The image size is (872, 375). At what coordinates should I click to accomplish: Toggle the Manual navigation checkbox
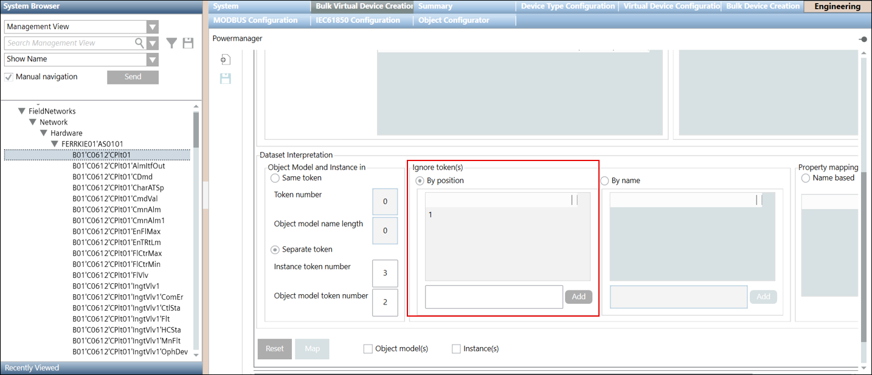coord(9,77)
